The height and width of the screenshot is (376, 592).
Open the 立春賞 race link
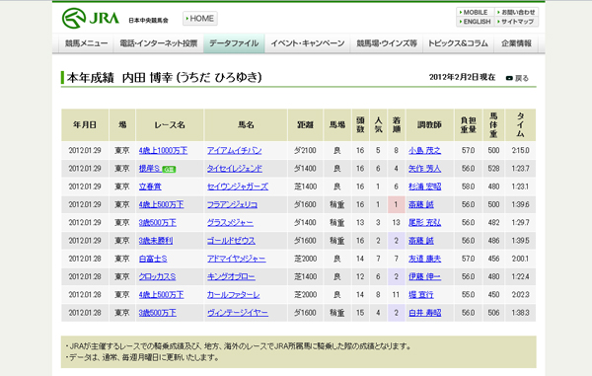coord(150,187)
